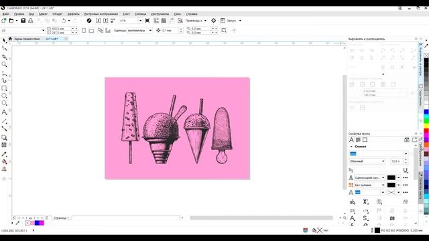Toggle show rulers button
Viewport: 429px width, 241px height.
tap(156, 21)
